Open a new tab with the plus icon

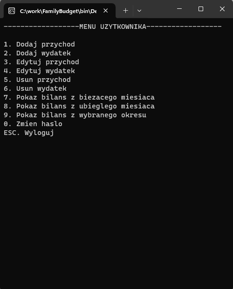(x=125, y=11)
